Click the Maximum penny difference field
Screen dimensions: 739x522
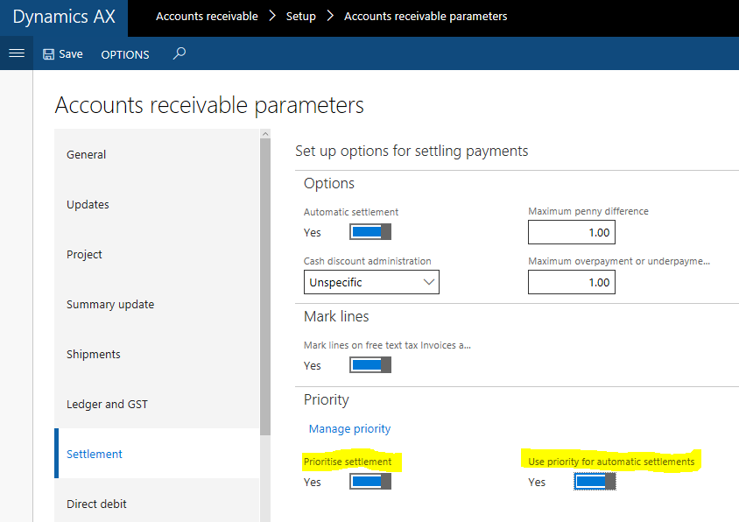tap(572, 231)
